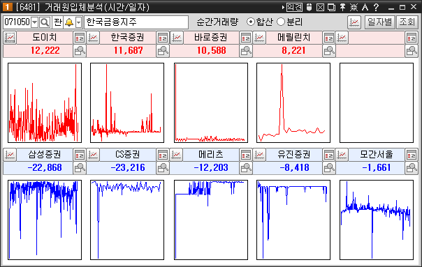The width and height of the screenshot is (422, 267).
Task: Click the chart icon left of 모간서울
Action: (342, 155)
